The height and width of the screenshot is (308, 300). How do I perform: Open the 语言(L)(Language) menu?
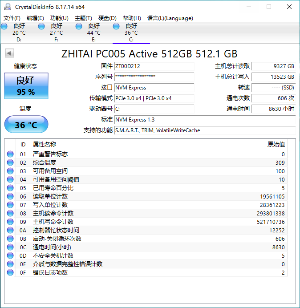(x=170, y=18)
